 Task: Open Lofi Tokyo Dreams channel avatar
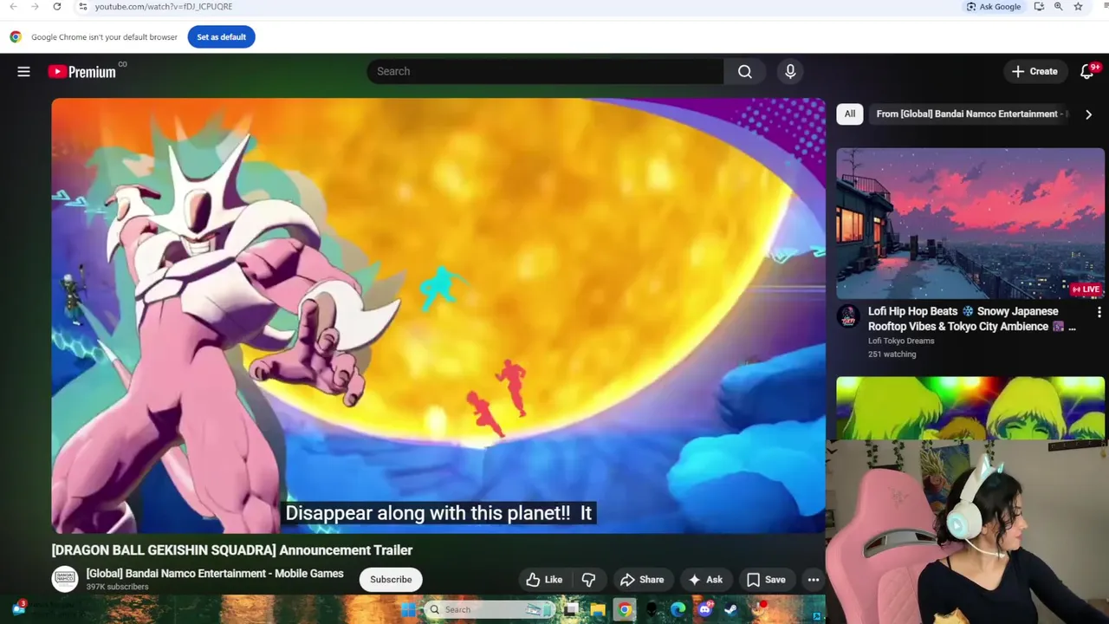848,316
